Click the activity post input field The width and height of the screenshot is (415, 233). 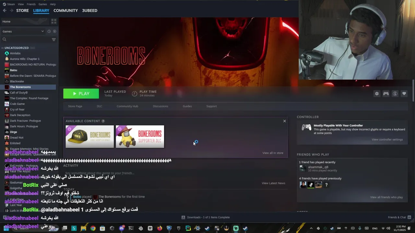pos(175,173)
